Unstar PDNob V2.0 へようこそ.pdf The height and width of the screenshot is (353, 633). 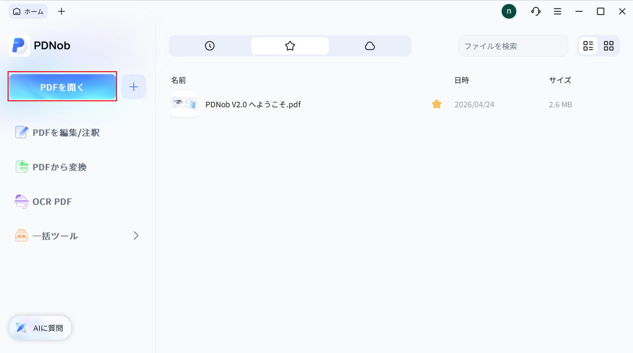click(x=436, y=104)
